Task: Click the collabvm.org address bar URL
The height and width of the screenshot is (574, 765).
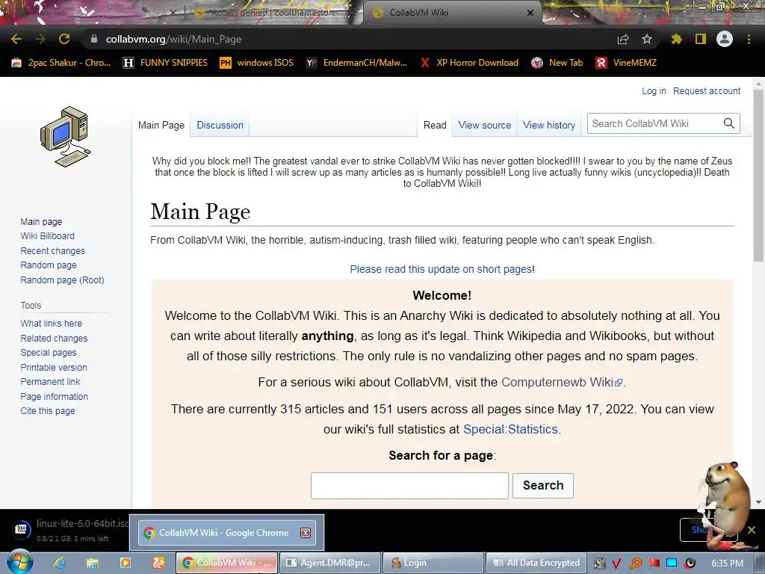Action: pos(173,39)
